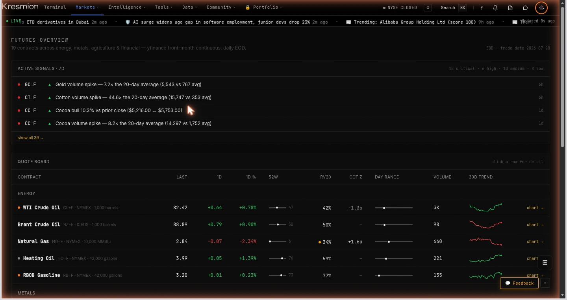
Task: Click the NYSE CLOSED market status
Action: click(x=400, y=7)
